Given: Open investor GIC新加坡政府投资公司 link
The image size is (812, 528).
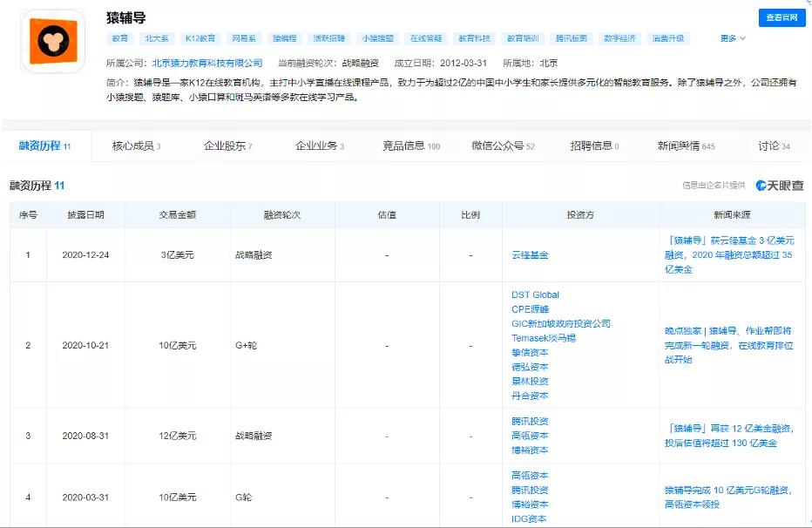Looking at the screenshot, I should [x=561, y=323].
